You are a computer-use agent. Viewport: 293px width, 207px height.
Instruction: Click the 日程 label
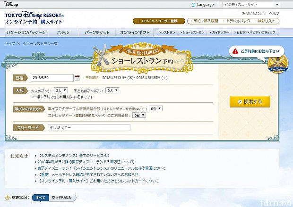tap(20, 78)
